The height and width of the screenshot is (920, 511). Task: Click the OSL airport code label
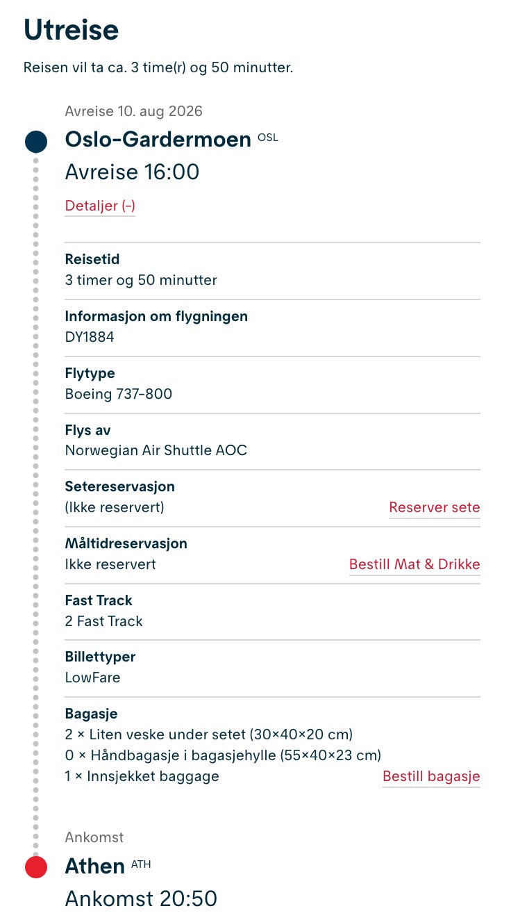(267, 137)
